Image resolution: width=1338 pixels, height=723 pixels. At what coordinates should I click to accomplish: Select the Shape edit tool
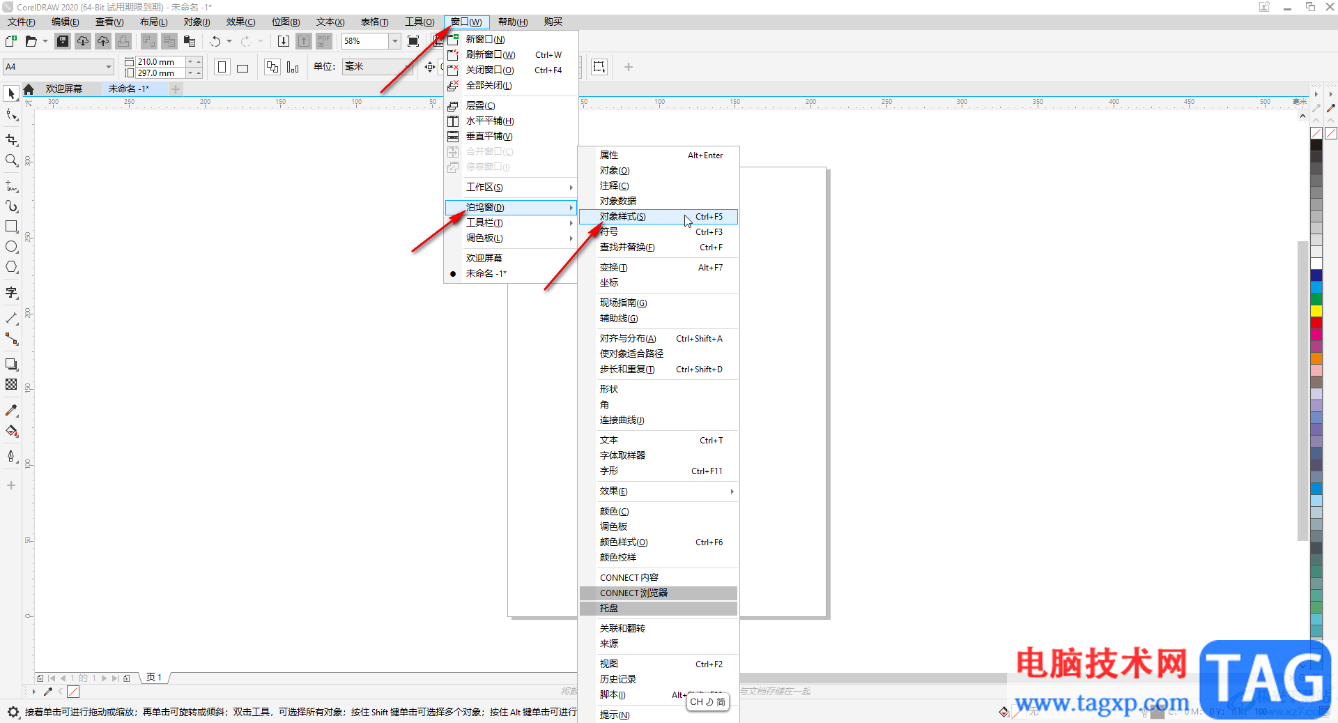pos(11,115)
